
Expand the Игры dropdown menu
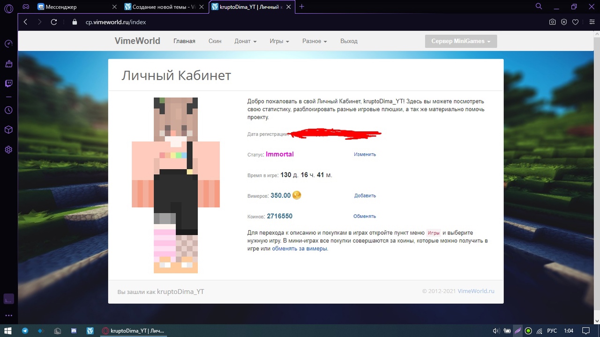coord(279,41)
